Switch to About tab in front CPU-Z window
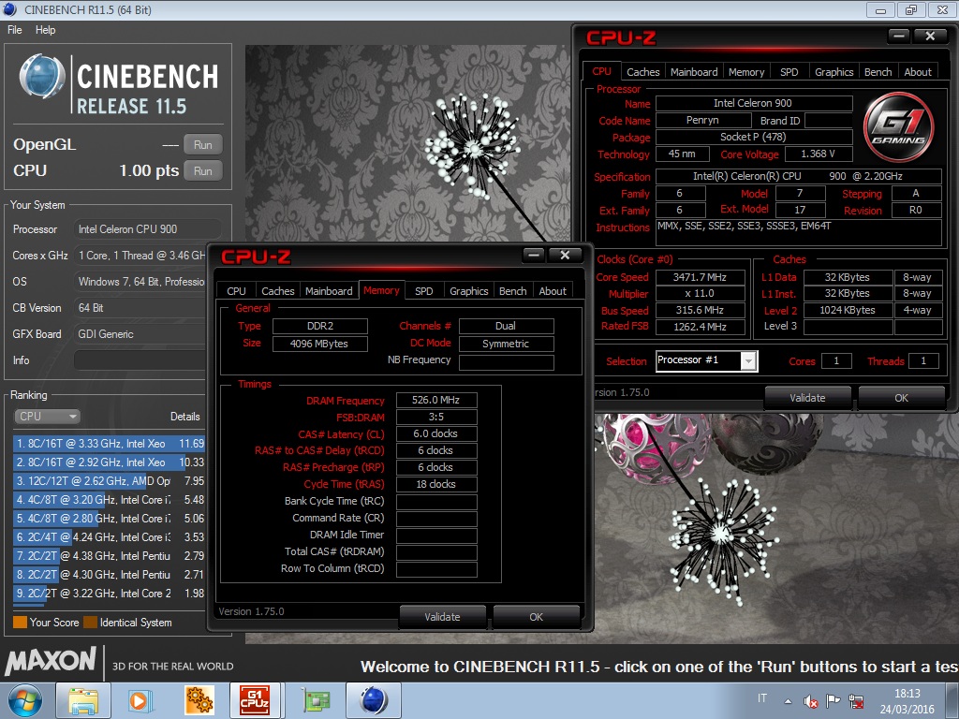The height and width of the screenshot is (719, 959). pyautogui.click(x=553, y=291)
